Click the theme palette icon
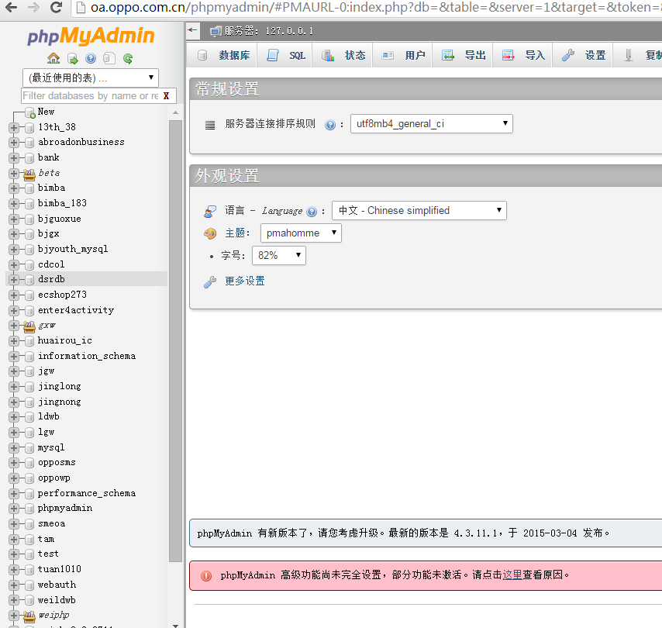 (210, 233)
